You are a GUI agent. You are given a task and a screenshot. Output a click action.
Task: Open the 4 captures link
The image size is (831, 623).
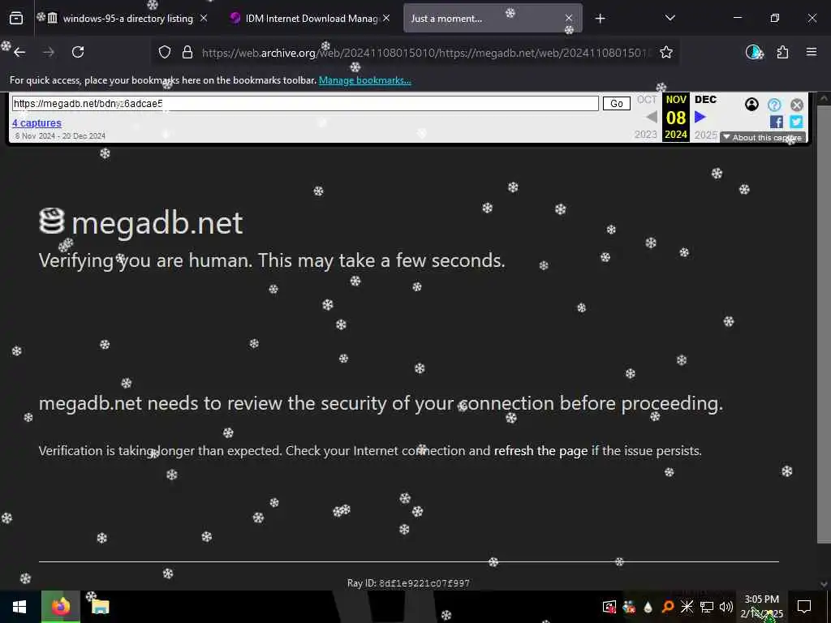[37, 123]
